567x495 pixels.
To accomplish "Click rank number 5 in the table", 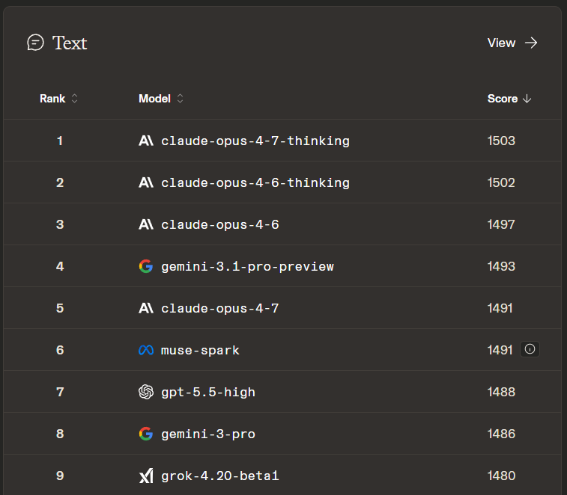I will point(60,308).
